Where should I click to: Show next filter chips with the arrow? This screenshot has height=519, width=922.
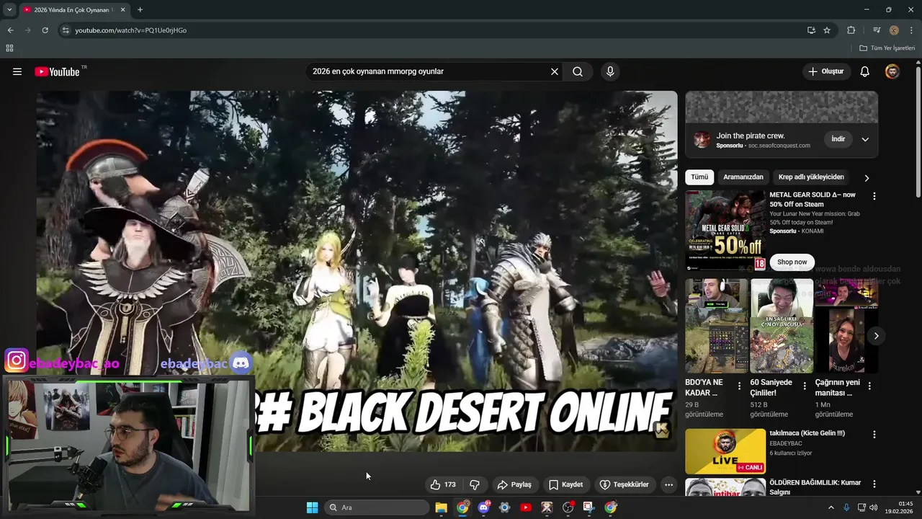[x=867, y=178]
